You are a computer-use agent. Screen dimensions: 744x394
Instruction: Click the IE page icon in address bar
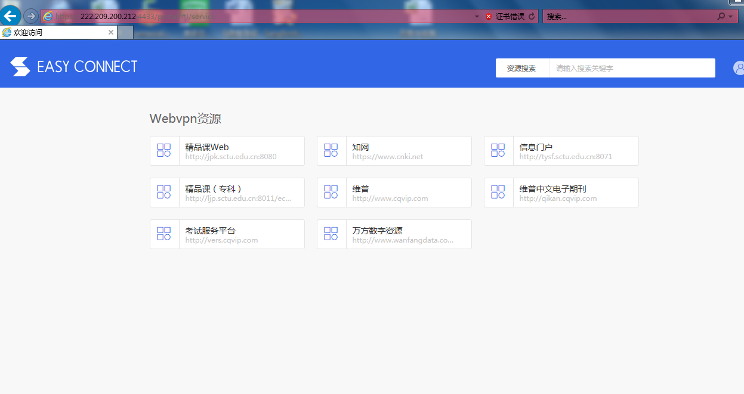click(x=48, y=16)
